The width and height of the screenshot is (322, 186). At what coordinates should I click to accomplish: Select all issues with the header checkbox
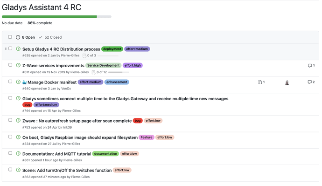[10, 37]
